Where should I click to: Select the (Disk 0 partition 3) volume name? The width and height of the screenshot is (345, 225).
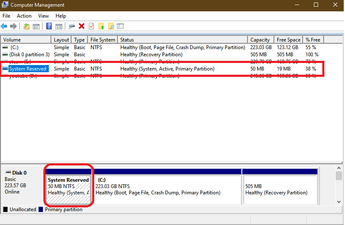point(29,55)
